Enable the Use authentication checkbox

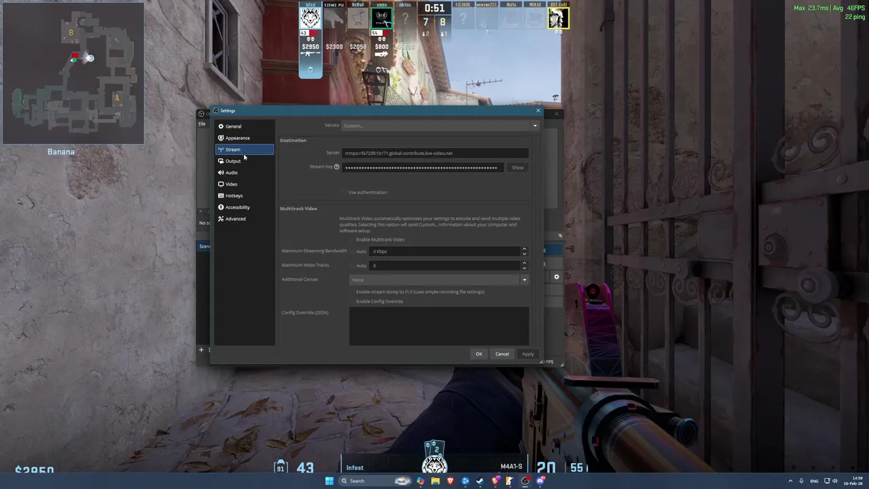344,192
